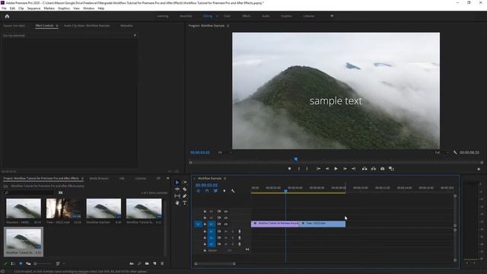Select the Slip tool

pyautogui.click(x=177, y=196)
